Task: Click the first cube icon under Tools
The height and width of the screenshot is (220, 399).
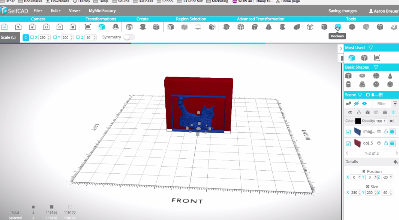Action: pyautogui.click(x=310, y=27)
